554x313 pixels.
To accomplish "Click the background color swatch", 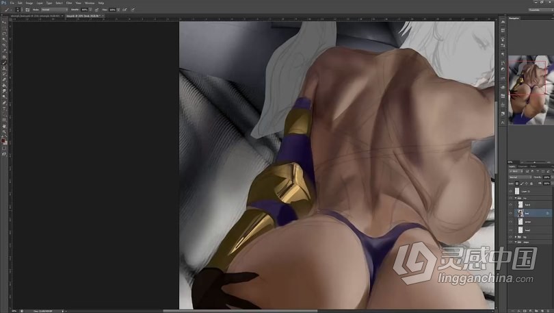I will pyautogui.click(x=5, y=142).
